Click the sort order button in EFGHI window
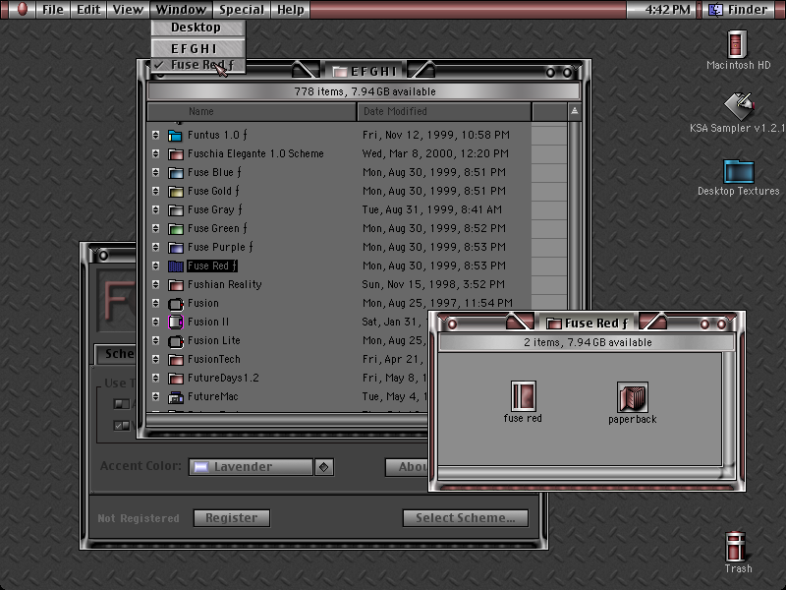786x590 pixels. click(x=575, y=111)
